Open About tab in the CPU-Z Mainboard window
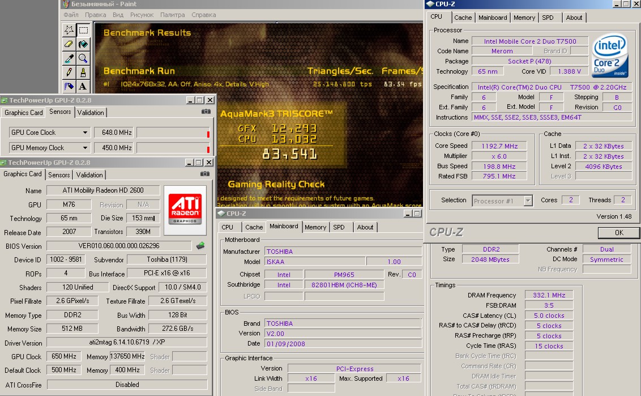 point(365,227)
